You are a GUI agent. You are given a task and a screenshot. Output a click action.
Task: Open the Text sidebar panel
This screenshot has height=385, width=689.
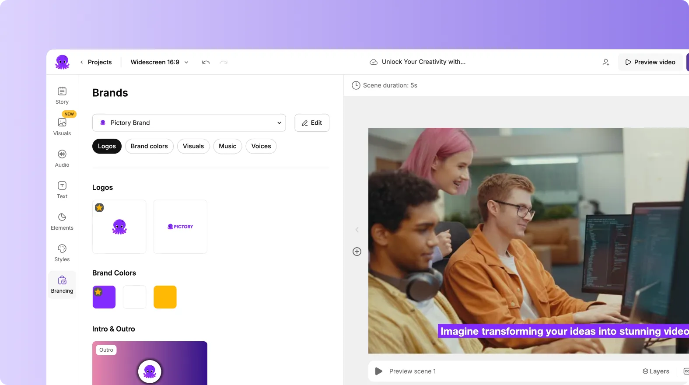click(x=62, y=190)
